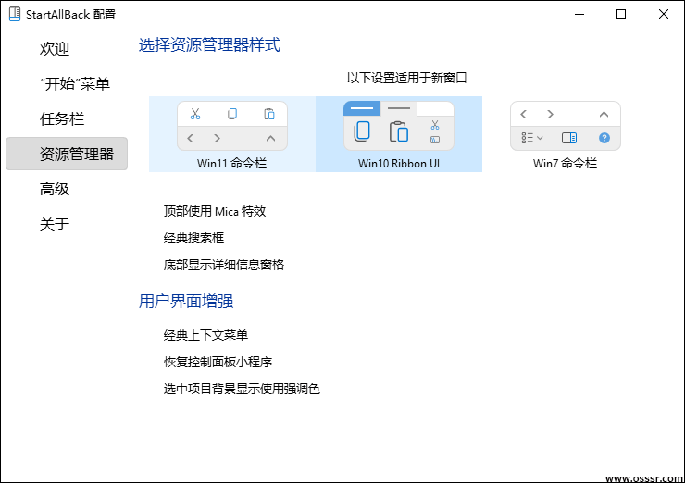
Task: Toggle 经典搜索框 option
Action: point(193,238)
